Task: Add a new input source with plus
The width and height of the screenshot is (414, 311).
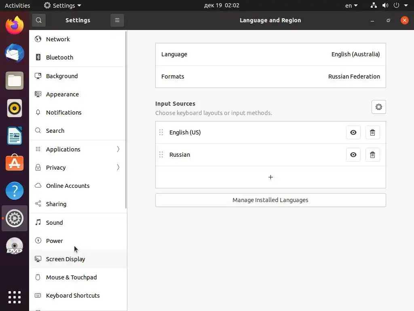Action: (270, 177)
